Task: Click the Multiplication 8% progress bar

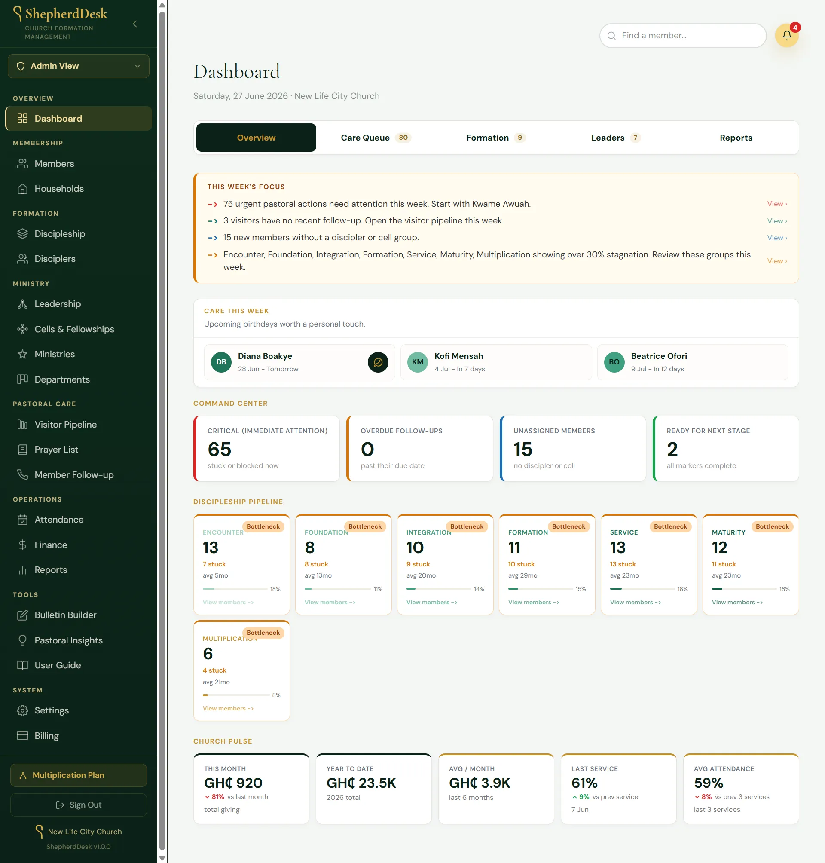Action: tap(236, 695)
